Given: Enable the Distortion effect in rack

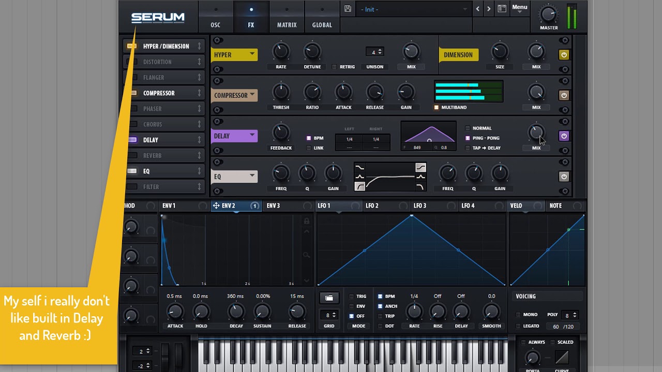Looking at the screenshot, I should pyautogui.click(x=132, y=62).
